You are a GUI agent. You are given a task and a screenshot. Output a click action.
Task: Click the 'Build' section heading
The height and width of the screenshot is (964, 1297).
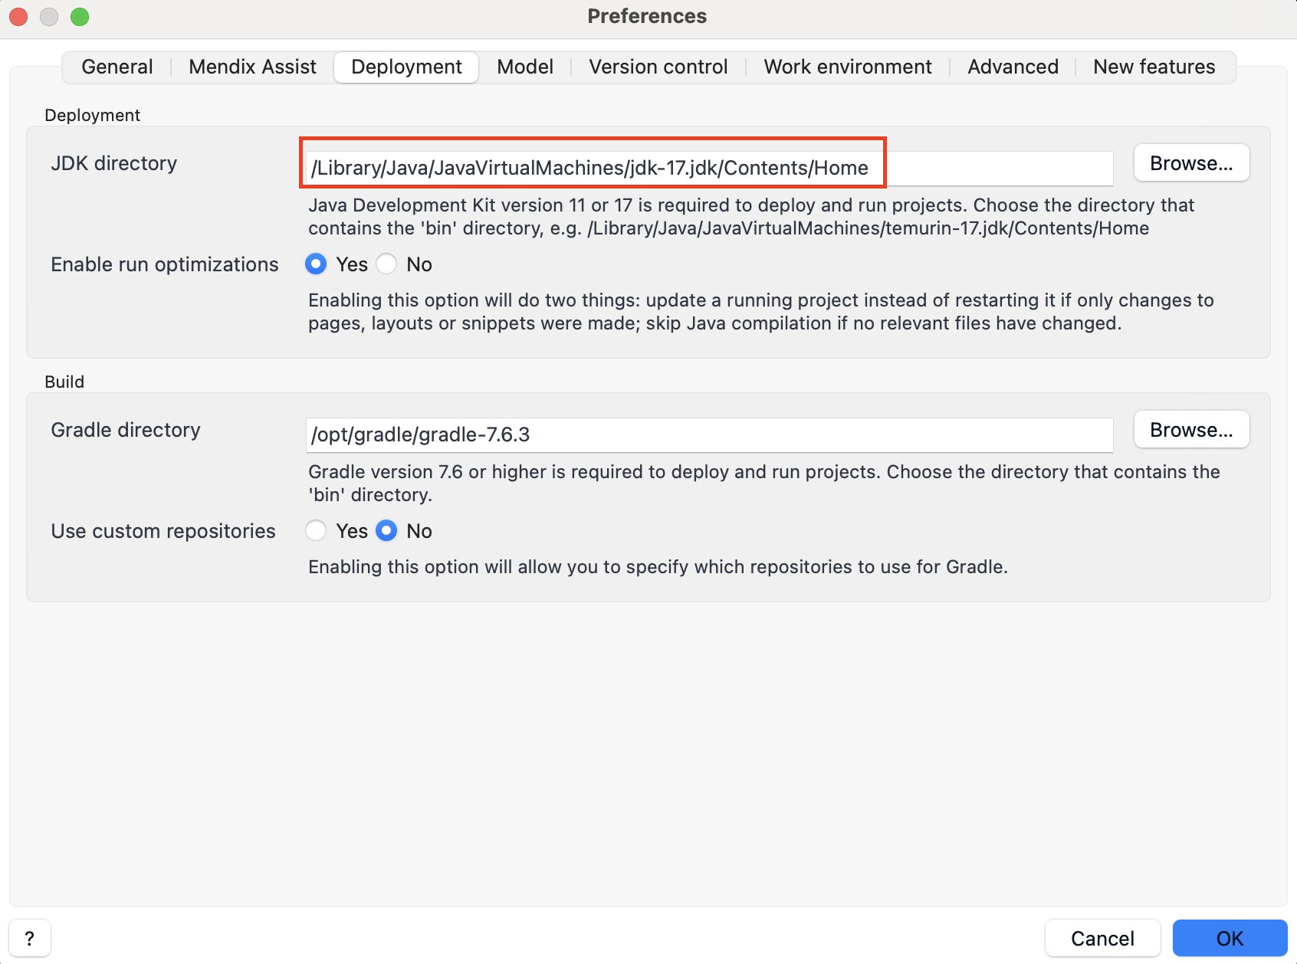tap(64, 382)
